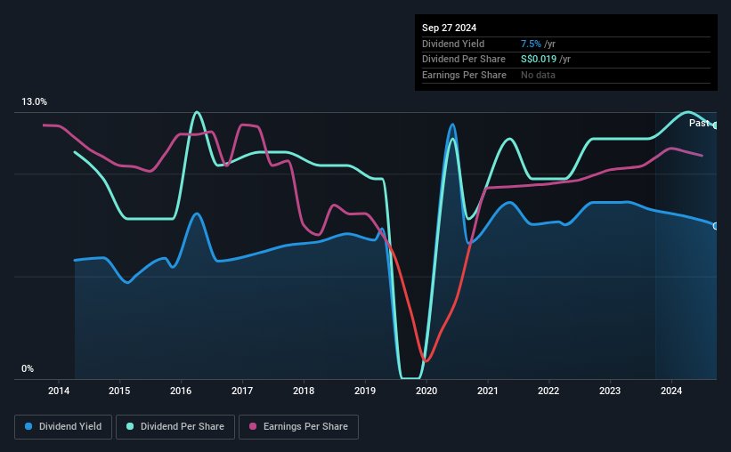Click the 2017 x-axis label
This screenshot has height=452, width=731.
coord(242,391)
